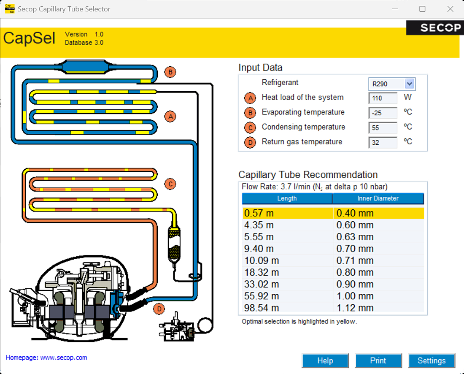Click the A marker next to evaporator coil
The height and width of the screenshot is (374, 464).
pyautogui.click(x=170, y=117)
